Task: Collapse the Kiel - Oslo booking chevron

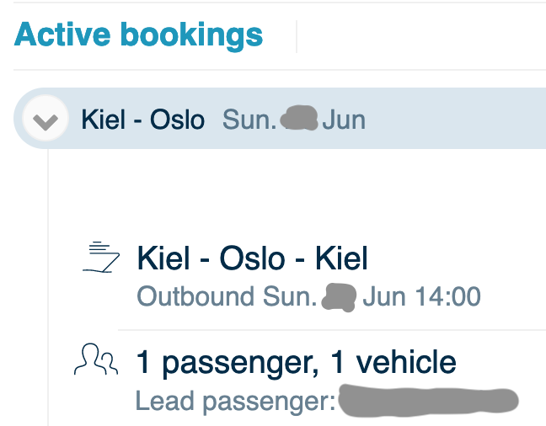Action: point(45,119)
